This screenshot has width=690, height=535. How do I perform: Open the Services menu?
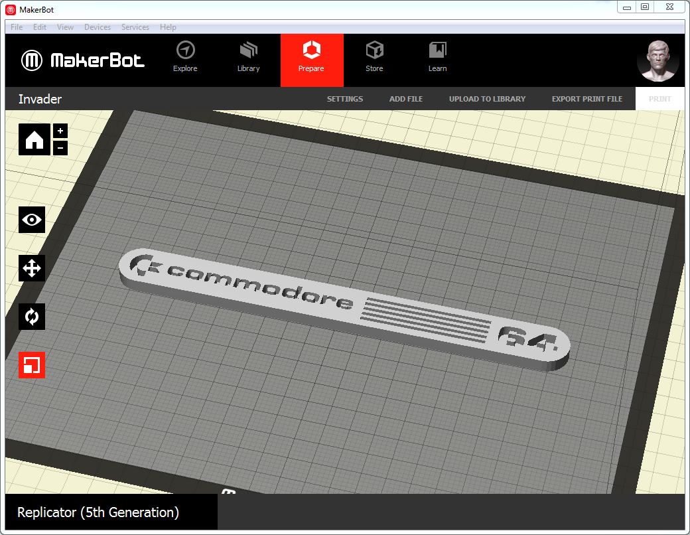click(135, 27)
